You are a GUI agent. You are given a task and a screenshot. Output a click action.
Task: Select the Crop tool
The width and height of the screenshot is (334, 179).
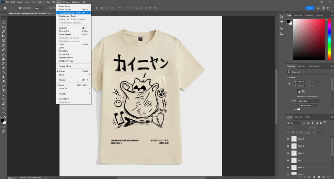click(x=3, y=36)
